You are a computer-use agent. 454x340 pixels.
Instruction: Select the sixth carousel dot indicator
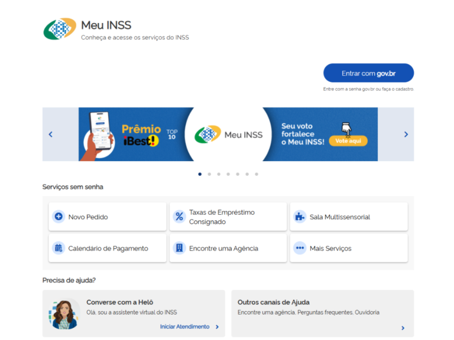[247, 174]
